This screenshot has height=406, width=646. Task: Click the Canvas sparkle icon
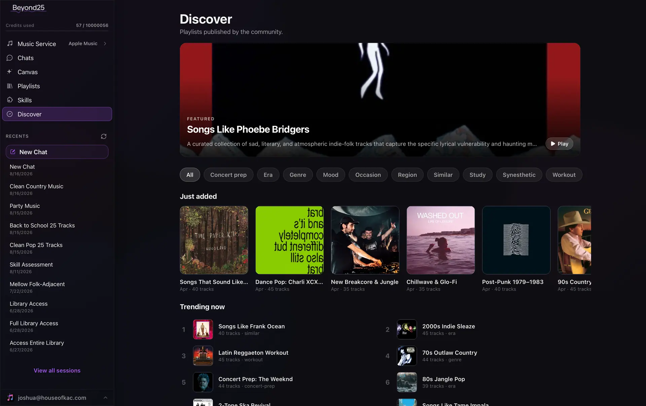[10, 72]
